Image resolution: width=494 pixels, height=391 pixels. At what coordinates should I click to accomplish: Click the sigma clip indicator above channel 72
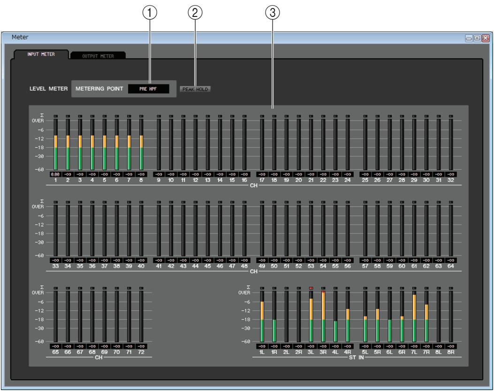pos(141,288)
